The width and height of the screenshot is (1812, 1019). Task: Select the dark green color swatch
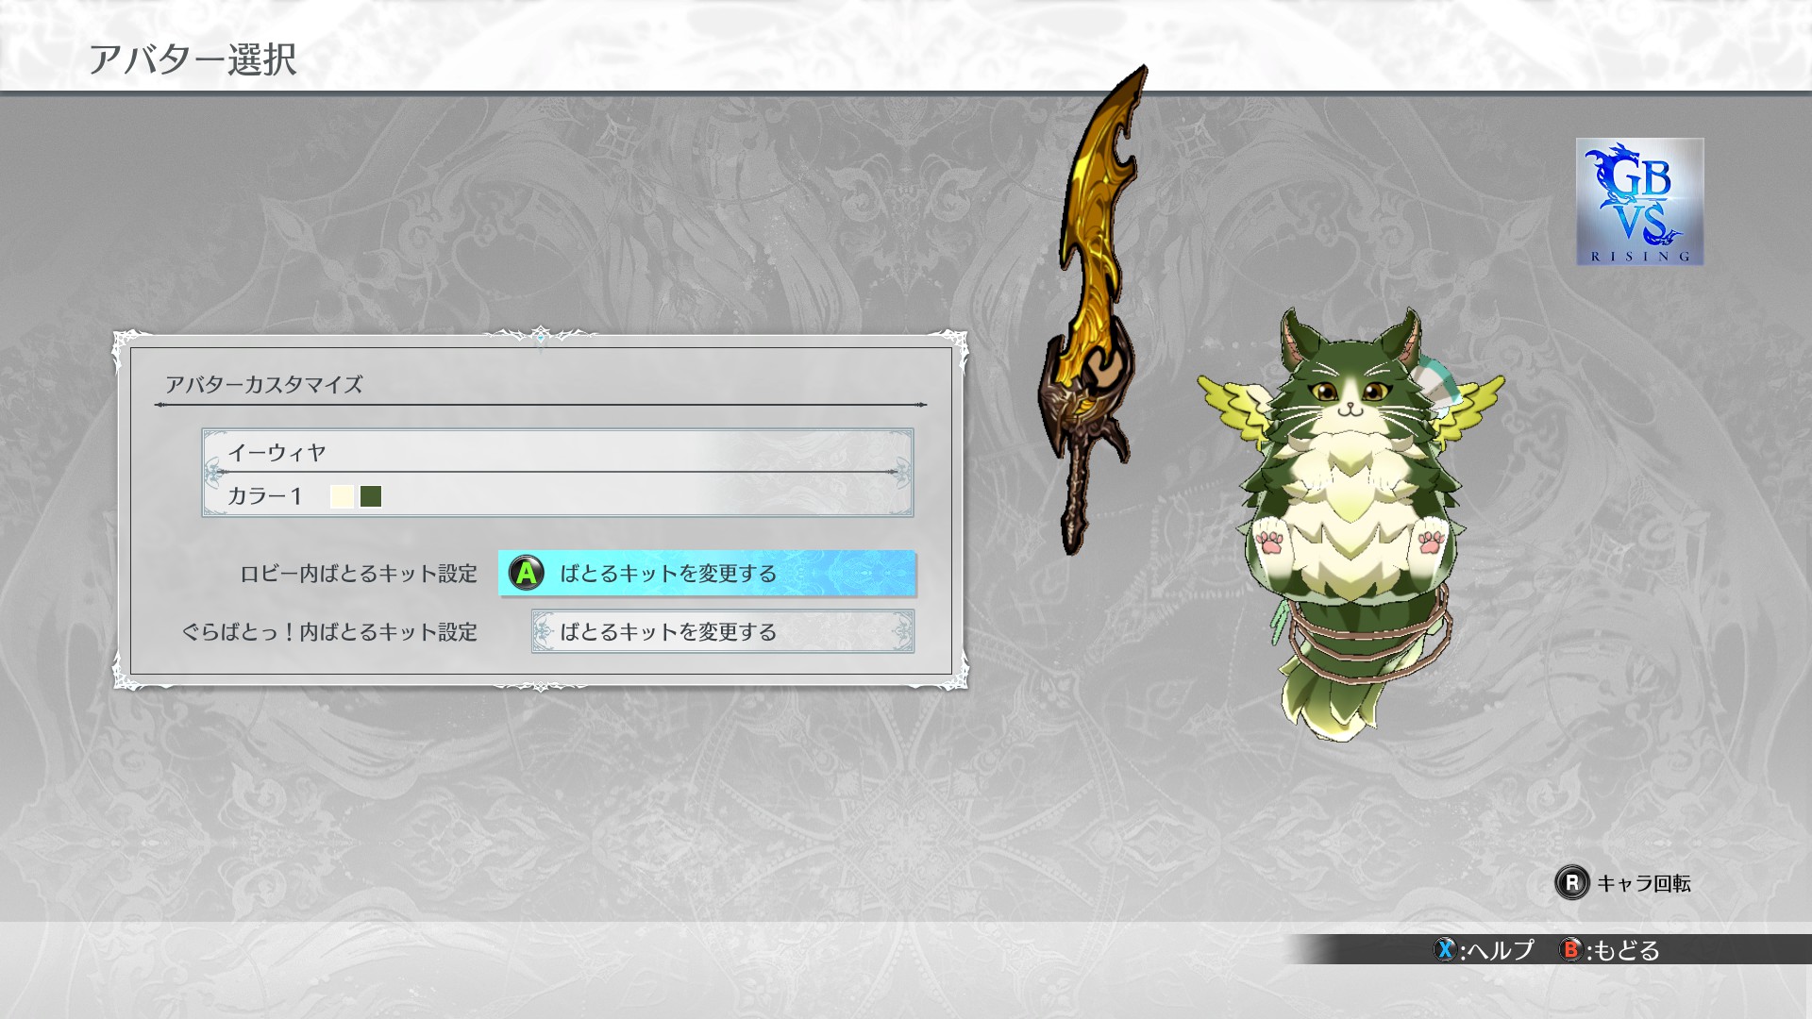tap(371, 496)
